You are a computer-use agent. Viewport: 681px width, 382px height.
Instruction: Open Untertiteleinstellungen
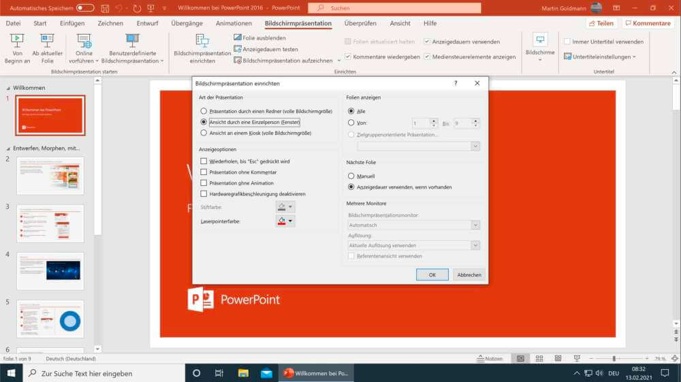click(x=600, y=57)
